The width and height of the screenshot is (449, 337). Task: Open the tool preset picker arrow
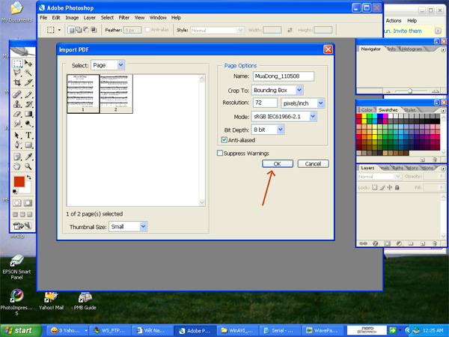pos(60,30)
